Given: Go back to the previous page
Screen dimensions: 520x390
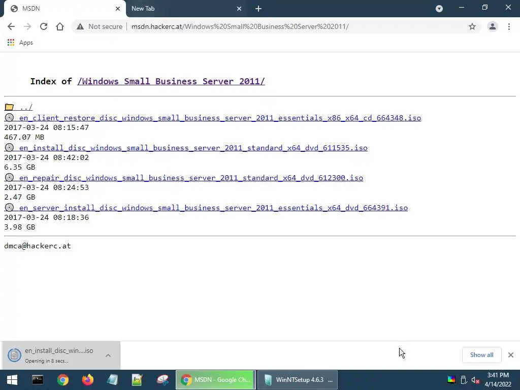Looking at the screenshot, I should [x=11, y=26].
